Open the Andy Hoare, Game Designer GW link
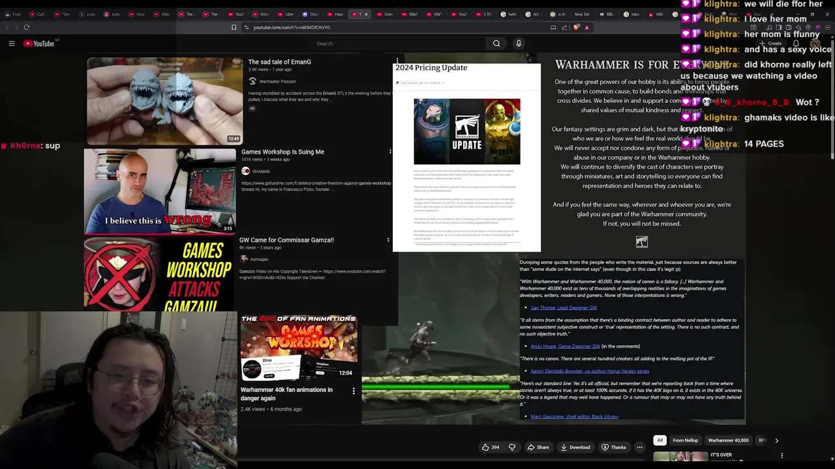 565,347
